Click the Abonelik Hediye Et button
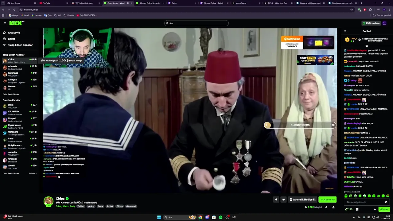Viewport: 393px width, 221px height. click(302, 200)
